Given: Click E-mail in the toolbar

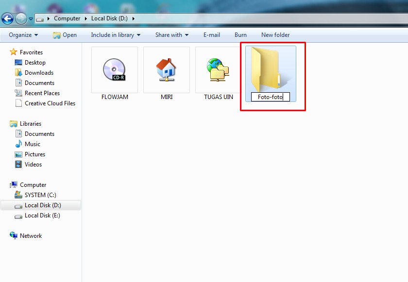Looking at the screenshot, I should 212,35.
